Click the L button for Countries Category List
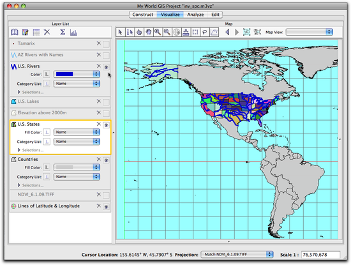The width and height of the screenshot is (351, 265). pyautogui.click(x=47, y=177)
